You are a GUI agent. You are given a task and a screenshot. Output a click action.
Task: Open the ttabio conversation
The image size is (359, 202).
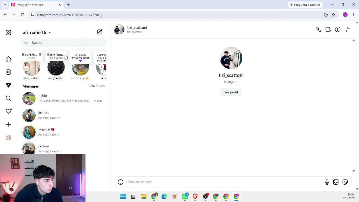point(63,98)
